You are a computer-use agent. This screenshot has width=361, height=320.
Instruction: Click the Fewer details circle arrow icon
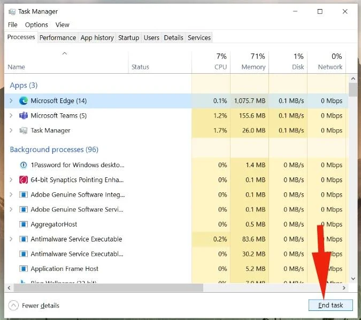point(13,306)
